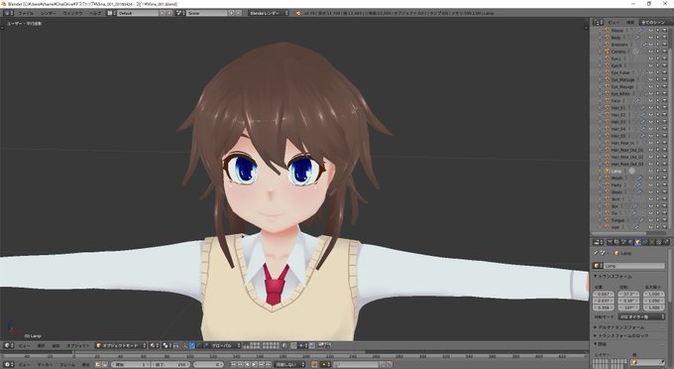Viewport: 674px width, 369px height.
Task: Open the レンダー menu
Action: (x=49, y=13)
